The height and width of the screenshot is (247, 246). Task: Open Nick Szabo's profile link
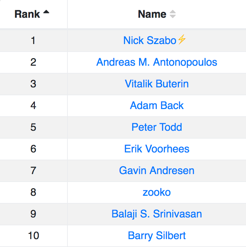150,40
